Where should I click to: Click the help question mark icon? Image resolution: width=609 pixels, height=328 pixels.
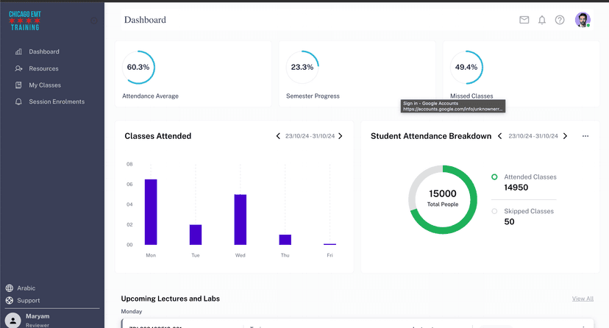[x=560, y=20]
